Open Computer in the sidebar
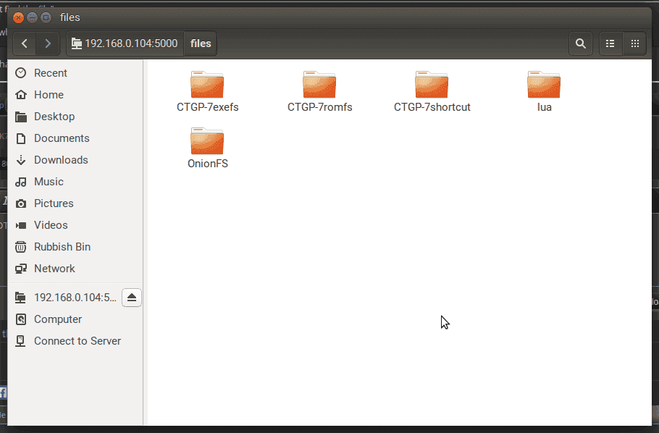This screenshot has height=433, width=659. pyautogui.click(x=75, y=319)
